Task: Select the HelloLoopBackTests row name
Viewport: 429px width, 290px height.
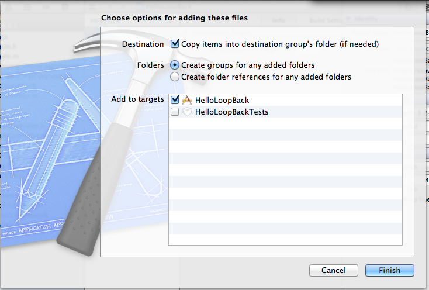Action: click(231, 112)
